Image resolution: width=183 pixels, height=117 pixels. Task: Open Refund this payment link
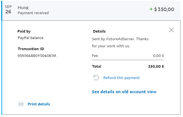(x=122, y=78)
